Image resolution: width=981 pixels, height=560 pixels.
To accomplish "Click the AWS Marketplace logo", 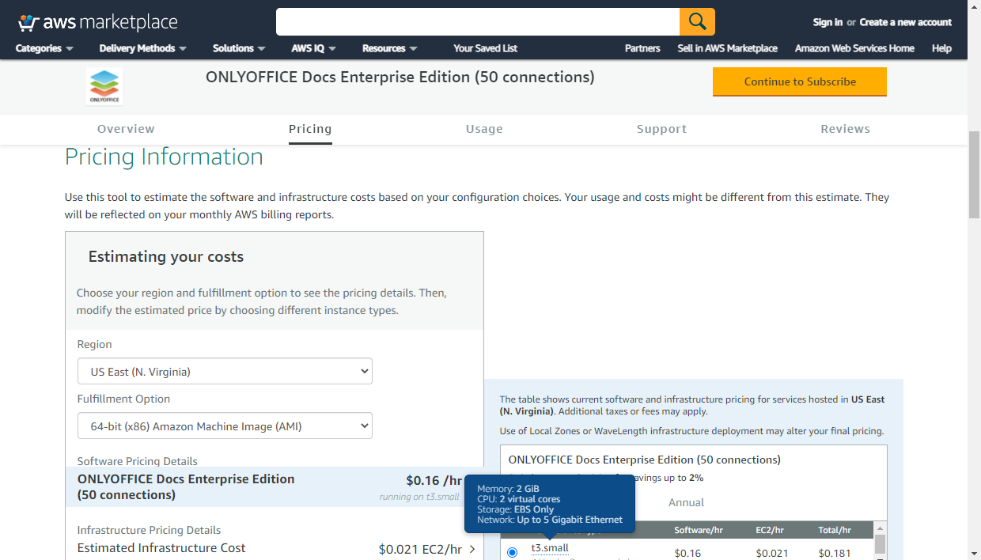I will coord(97,22).
